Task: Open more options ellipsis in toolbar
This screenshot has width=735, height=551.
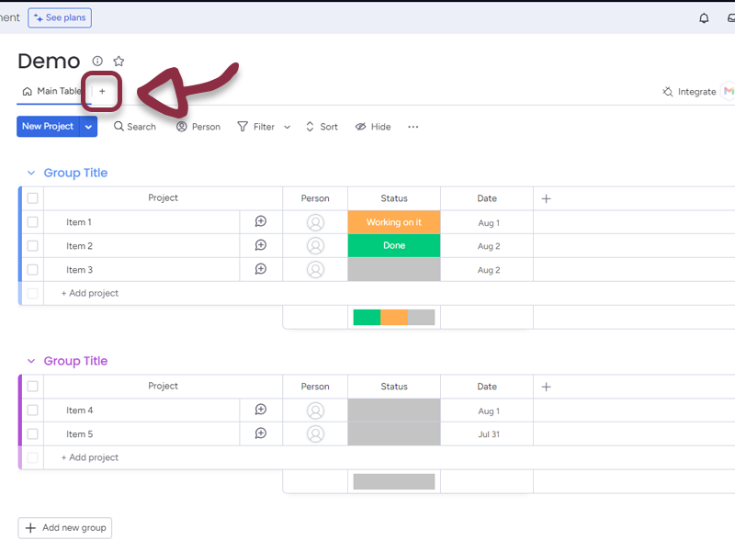Action: (413, 127)
